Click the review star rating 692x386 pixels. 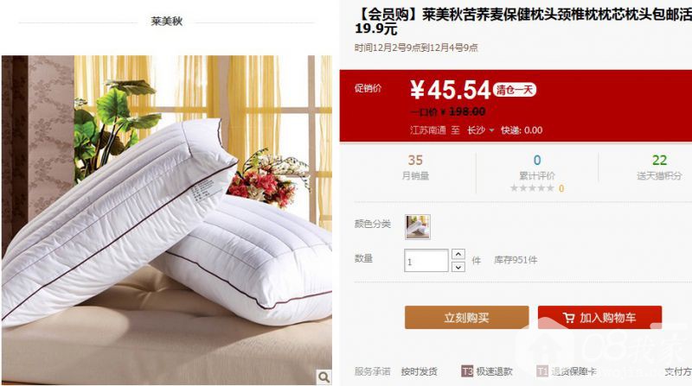[x=532, y=188]
